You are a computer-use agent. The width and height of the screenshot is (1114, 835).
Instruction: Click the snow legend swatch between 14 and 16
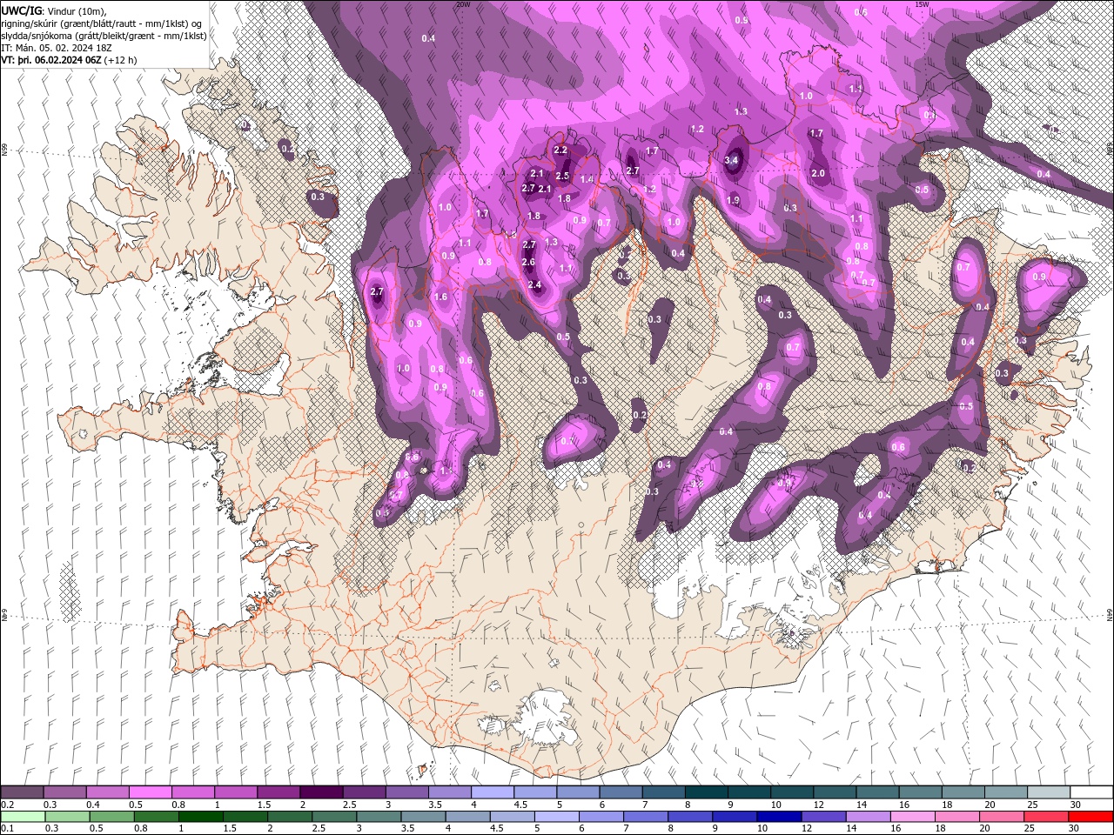pyautogui.click(x=878, y=792)
